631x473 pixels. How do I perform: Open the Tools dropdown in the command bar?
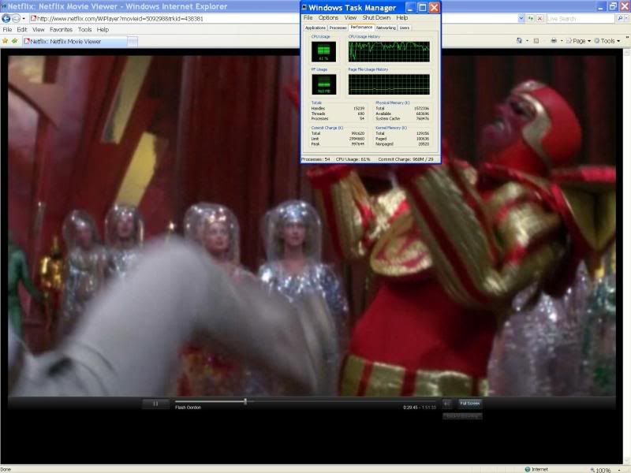click(607, 41)
